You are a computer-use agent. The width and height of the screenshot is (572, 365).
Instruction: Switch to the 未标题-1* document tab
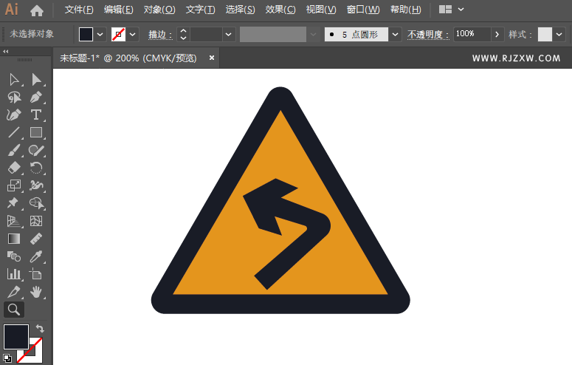(x=128, y=58)
